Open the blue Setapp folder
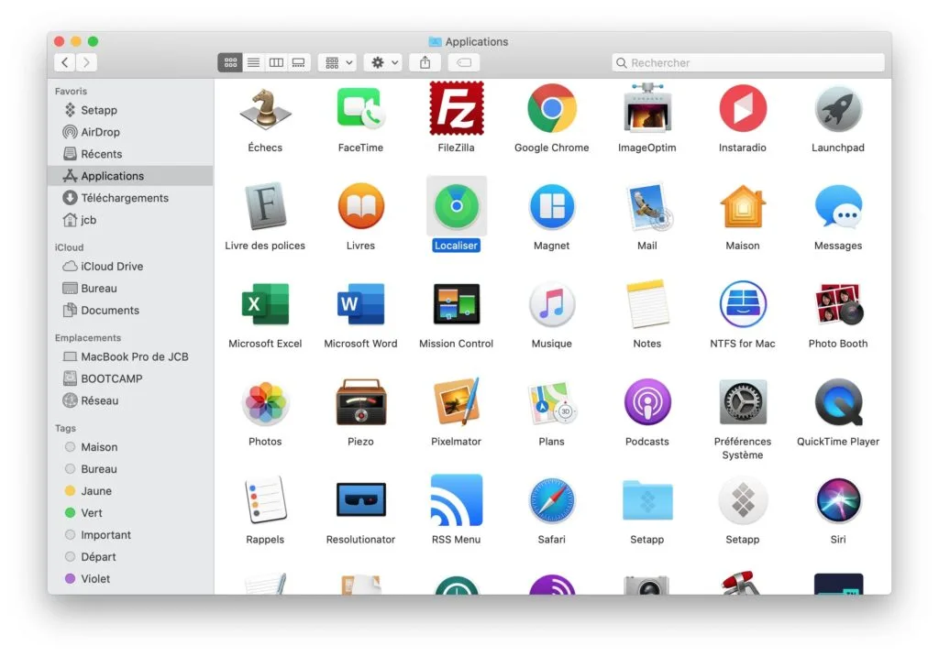This screenshot has width=939, height=657. click(646, 500)
